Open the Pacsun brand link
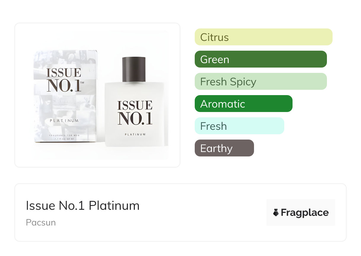Image resolution: width=361 pixels, height=256 pixels. (x=41, y=223)
